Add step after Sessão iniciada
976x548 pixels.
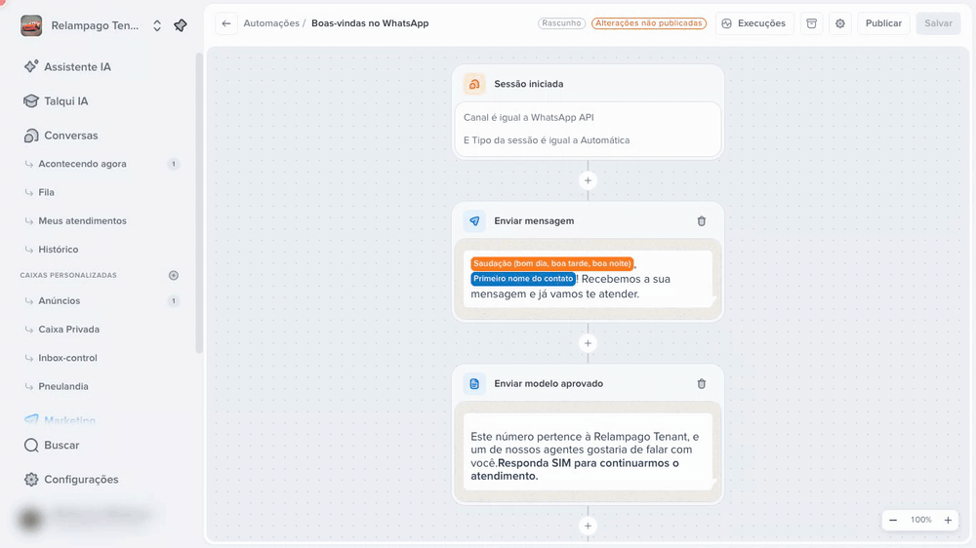588,180
